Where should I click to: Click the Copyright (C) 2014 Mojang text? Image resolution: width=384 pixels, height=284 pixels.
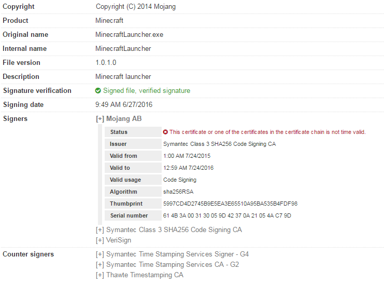point(136,7)
